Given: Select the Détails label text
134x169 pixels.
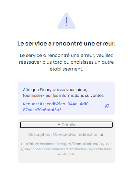Looking at the screenshot, I should click(x=68, y=125).
